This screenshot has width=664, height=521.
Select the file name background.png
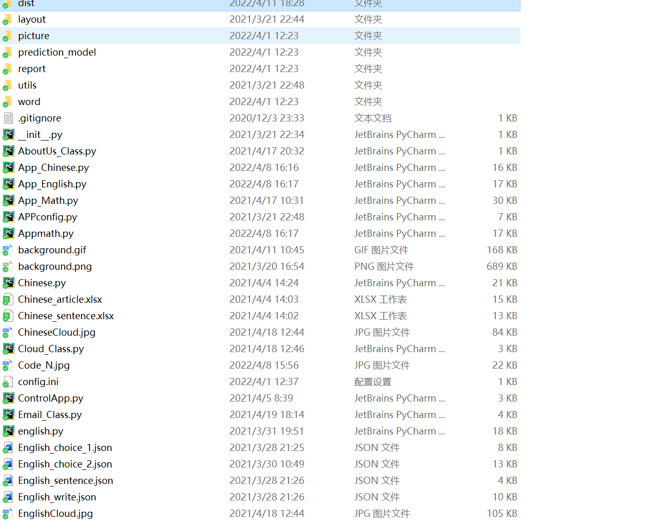[55, 267]
